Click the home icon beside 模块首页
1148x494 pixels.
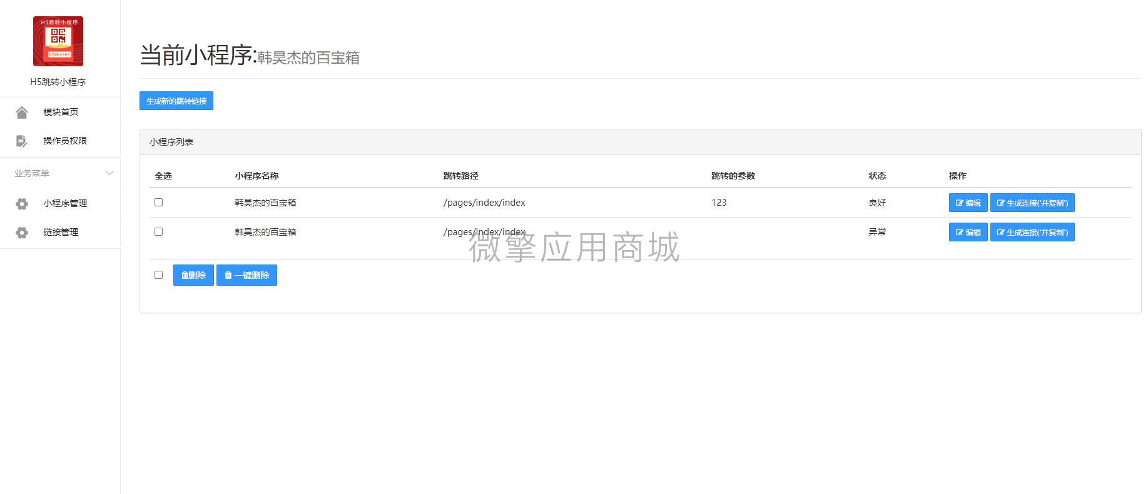pos(22,113)
